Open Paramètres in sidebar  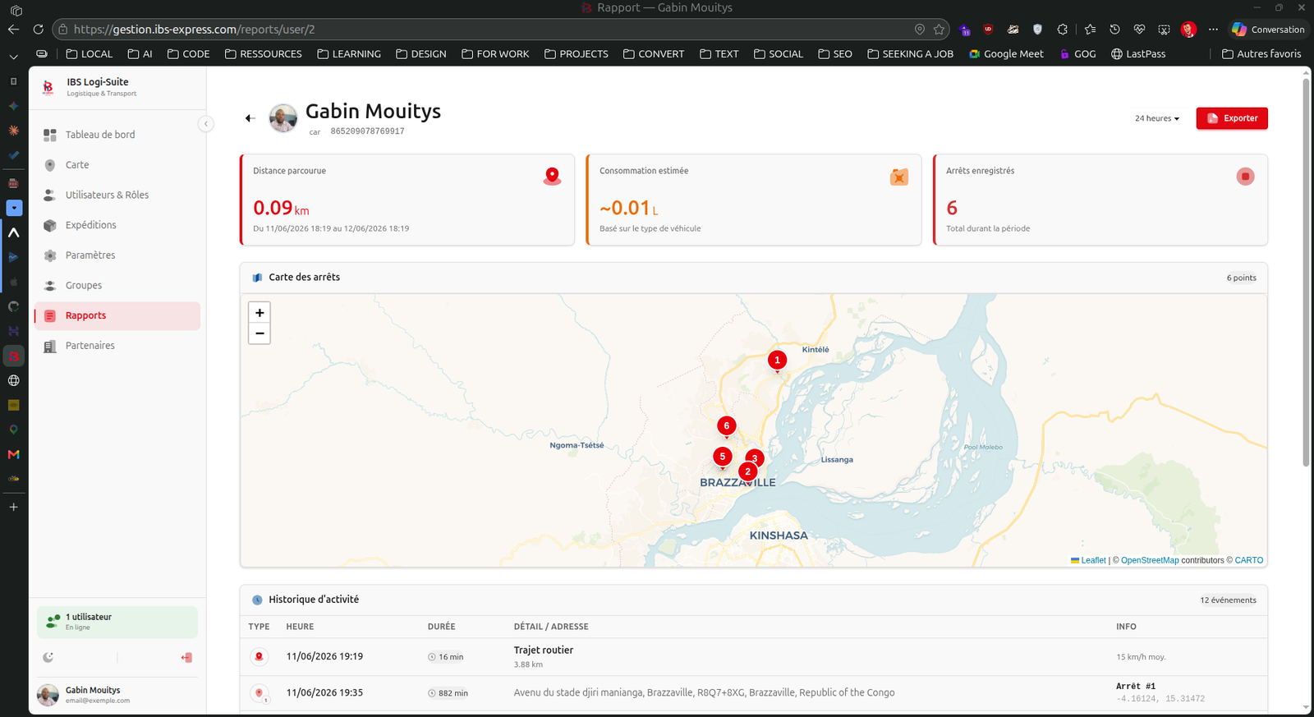pos(117,255)
